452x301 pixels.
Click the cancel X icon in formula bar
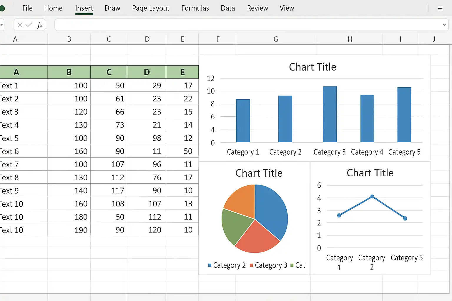(x=20, y=25)
